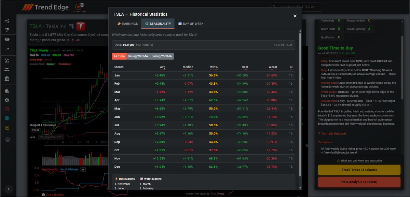The width and height of the screenshot is (410, 197).
Task: Toggle Volume Shelf Support
Action: coord(51,64)
